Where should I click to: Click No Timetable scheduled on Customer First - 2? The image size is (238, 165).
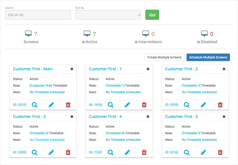click(x=199, y=92)
